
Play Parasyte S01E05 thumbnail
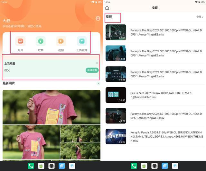(116, 53)
